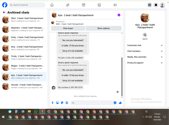Send upper quick reply 'Yes, are you interested?'
This screenshot has width=169, height=125.
coord(73,40)
